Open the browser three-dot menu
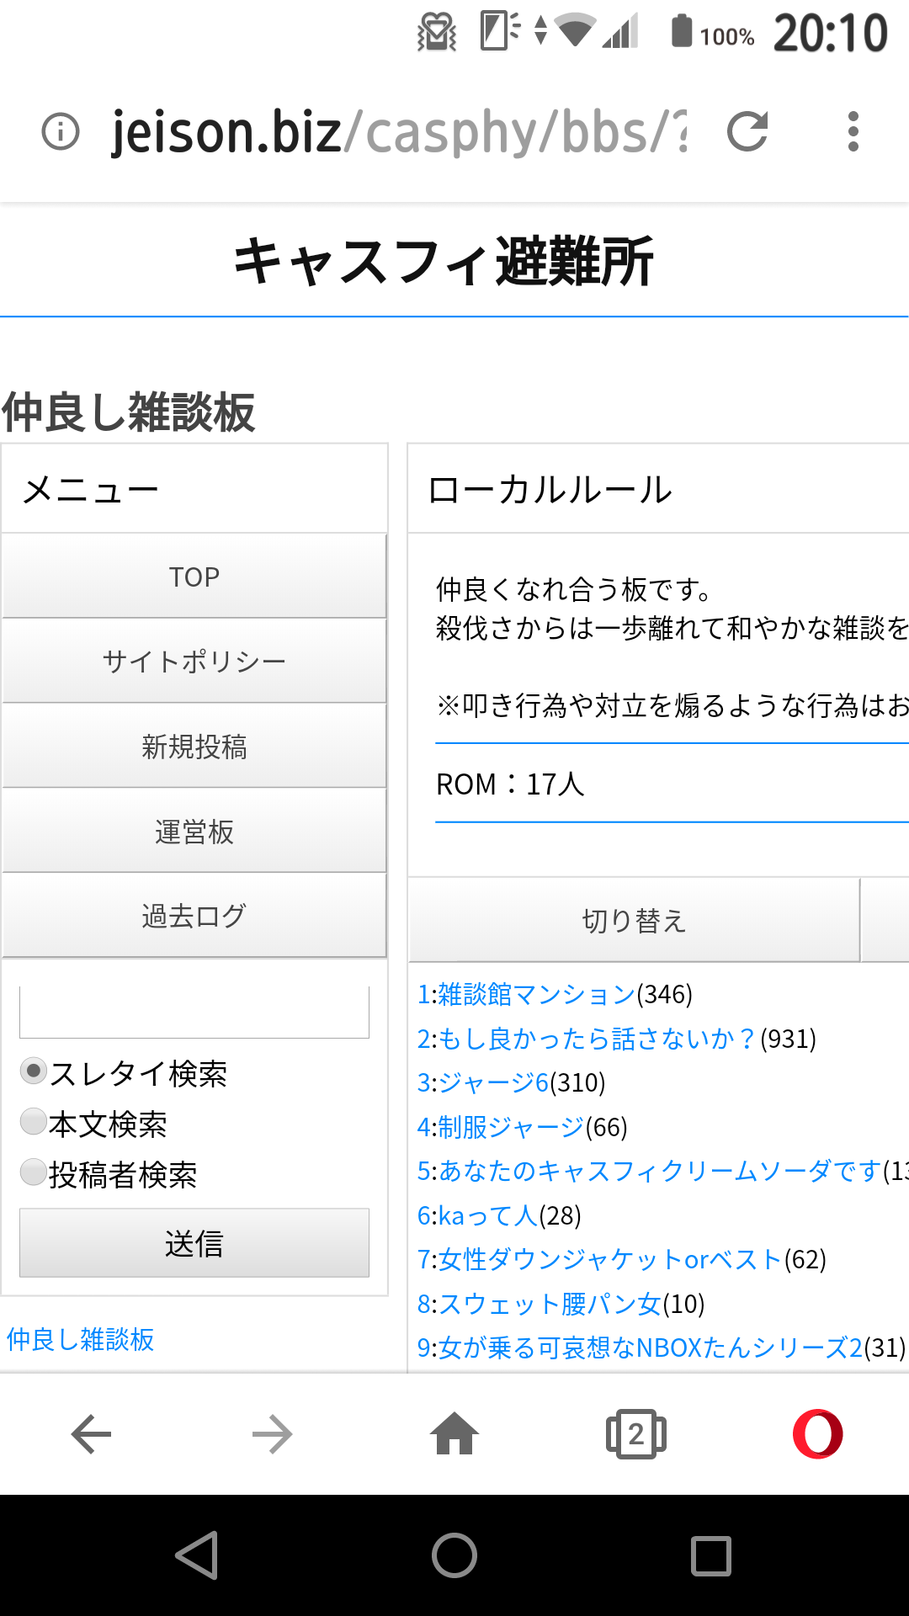 [x=853, y=132]
